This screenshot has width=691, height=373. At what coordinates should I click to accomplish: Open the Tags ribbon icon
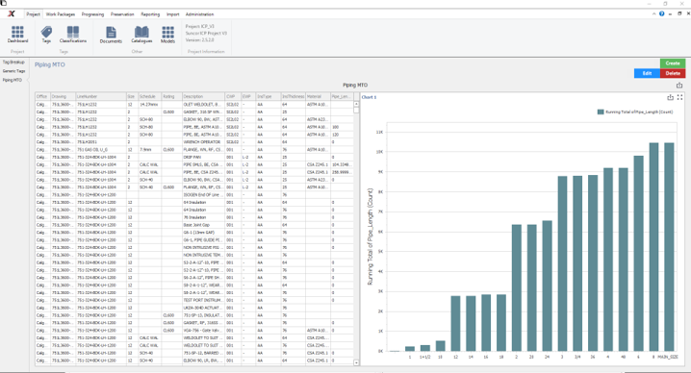[46, 35]
